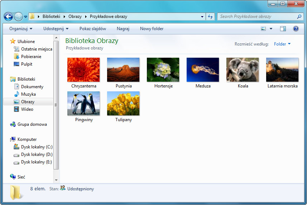
Task: Select Biblioteki in the navigation pane
Action: [x=26, y=79]
